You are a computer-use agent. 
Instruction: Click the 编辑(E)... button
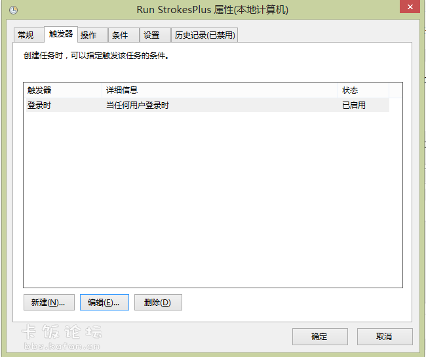104,302
